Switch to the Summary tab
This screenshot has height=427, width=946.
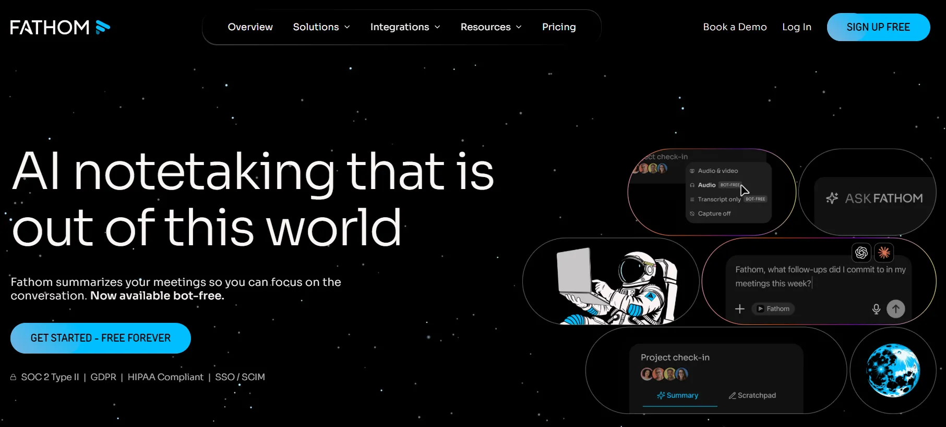pos(678,395)
